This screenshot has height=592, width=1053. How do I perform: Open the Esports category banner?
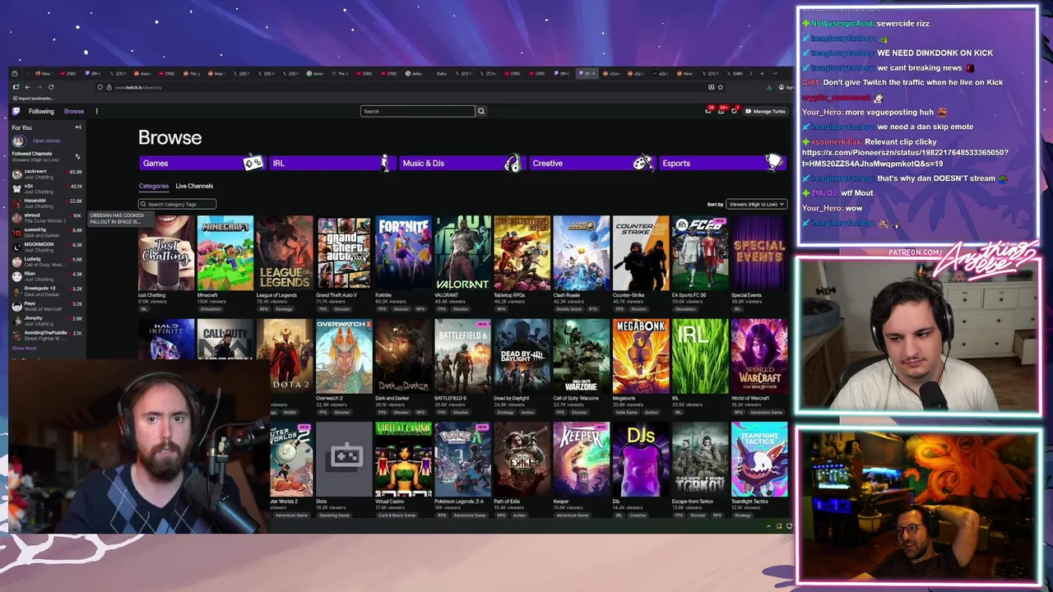point(721,163)
